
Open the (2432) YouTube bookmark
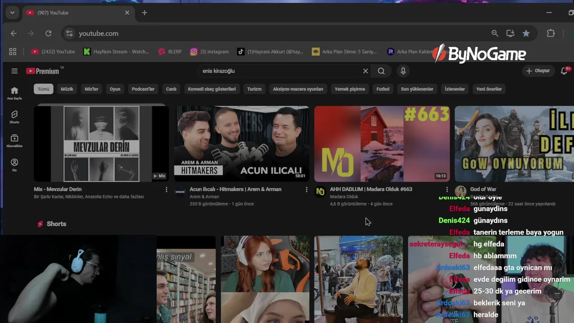point(53,52)
